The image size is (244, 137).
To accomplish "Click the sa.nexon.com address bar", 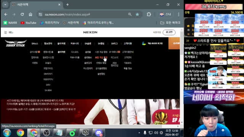I will [x=84, y=14].
